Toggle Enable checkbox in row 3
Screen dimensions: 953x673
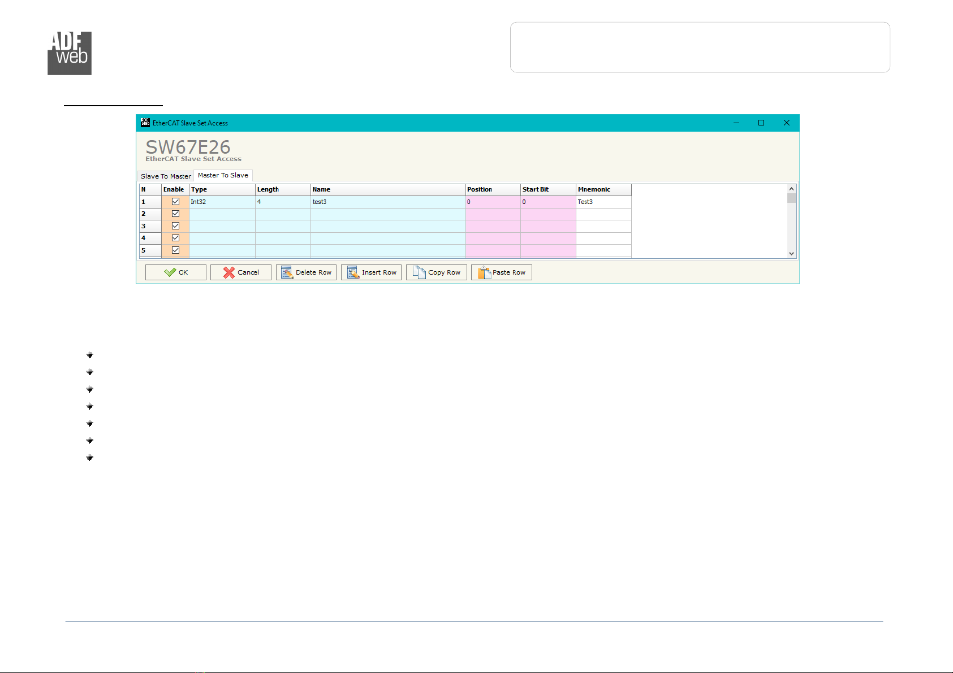click(175, 226)
